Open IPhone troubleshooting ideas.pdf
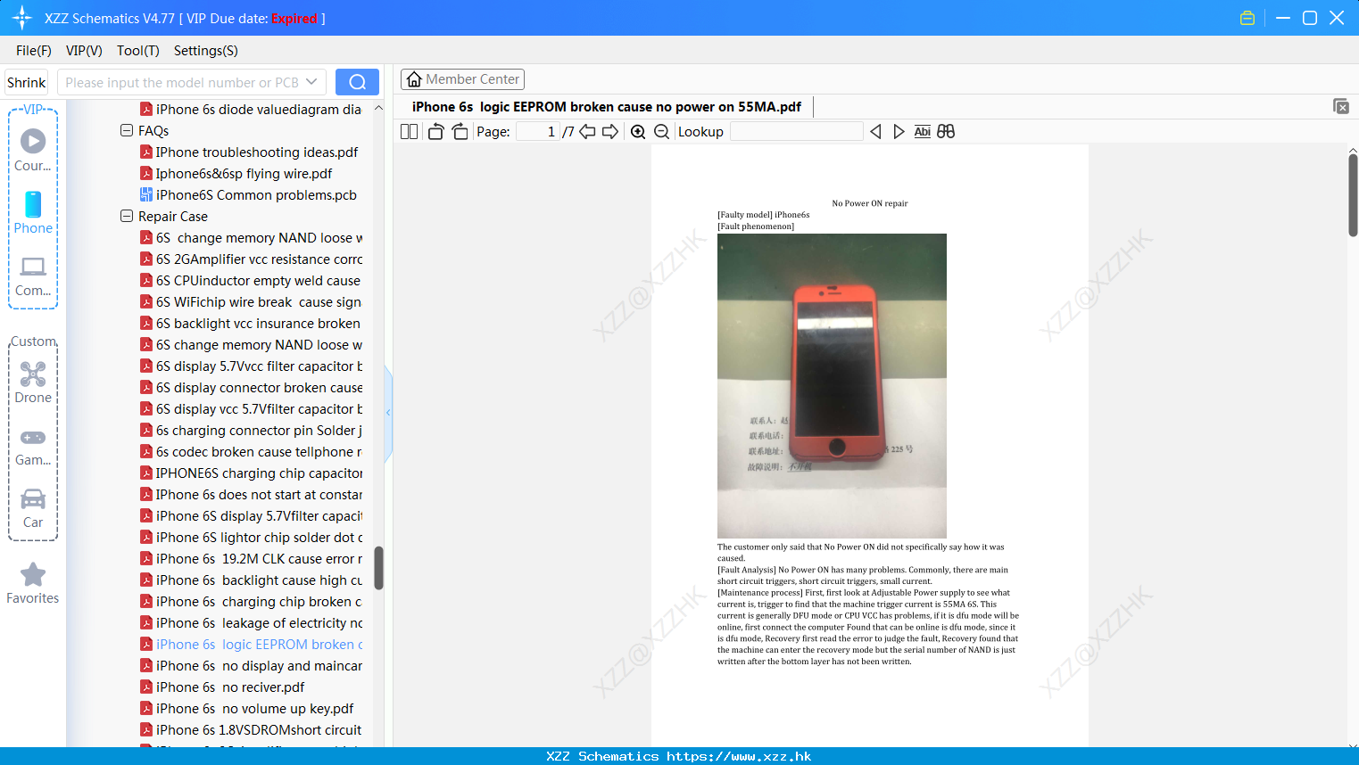The height and width of the screenshot is (765, 1359). point(249,152)
